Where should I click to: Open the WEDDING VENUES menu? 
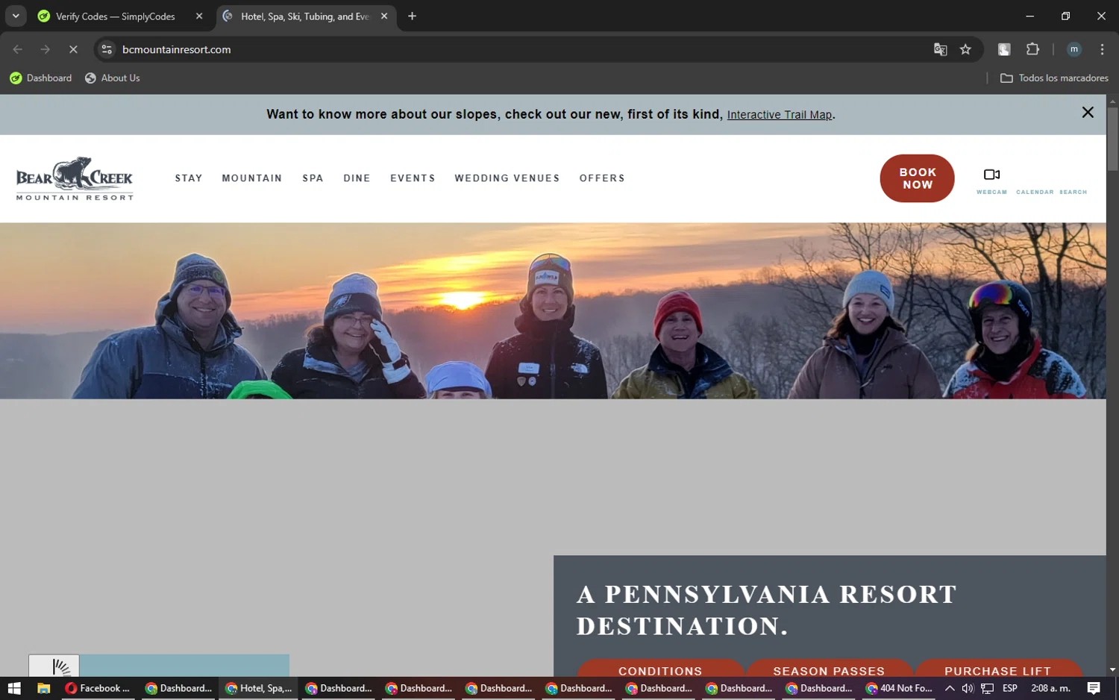[x=507, y=178]
